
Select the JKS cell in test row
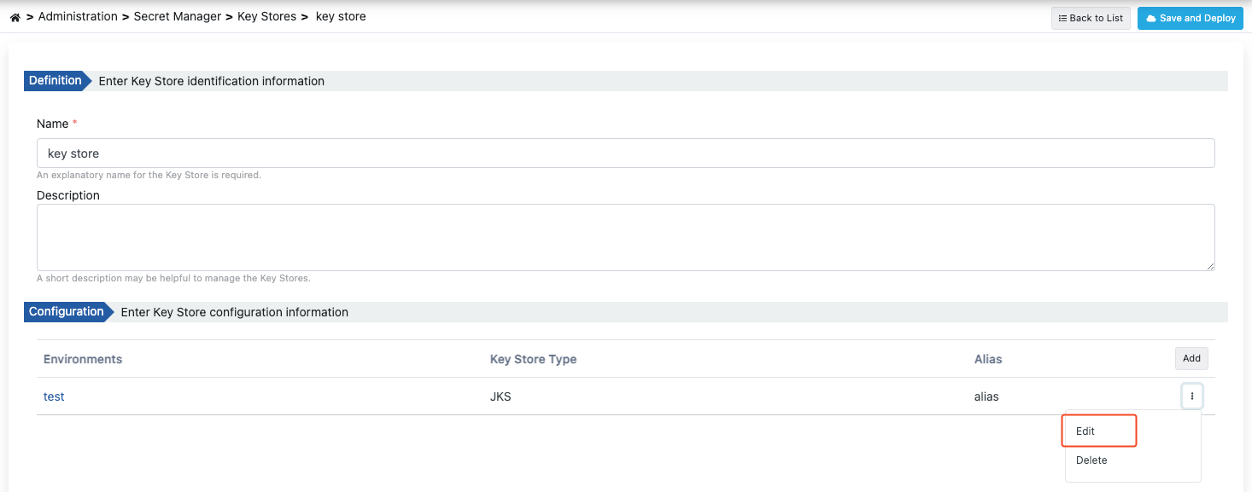tap(500, 396)
